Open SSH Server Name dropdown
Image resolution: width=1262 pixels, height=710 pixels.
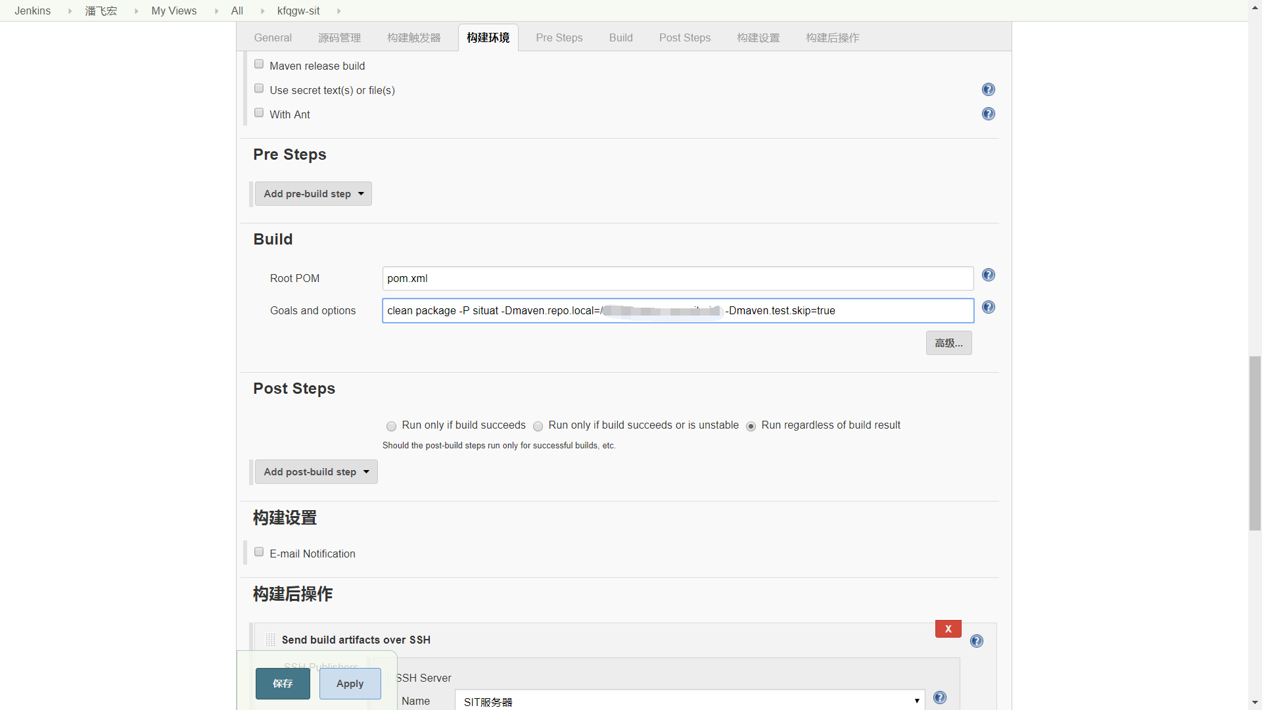[689, 701]
